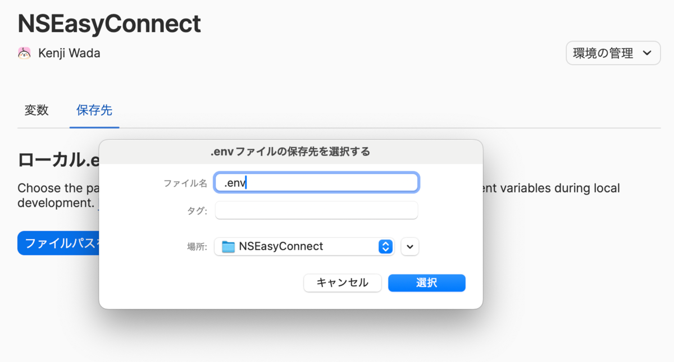This screenshot has height=362, width=674.
Task: Click the Kenji Wada user name
Action: click(69, 53)
